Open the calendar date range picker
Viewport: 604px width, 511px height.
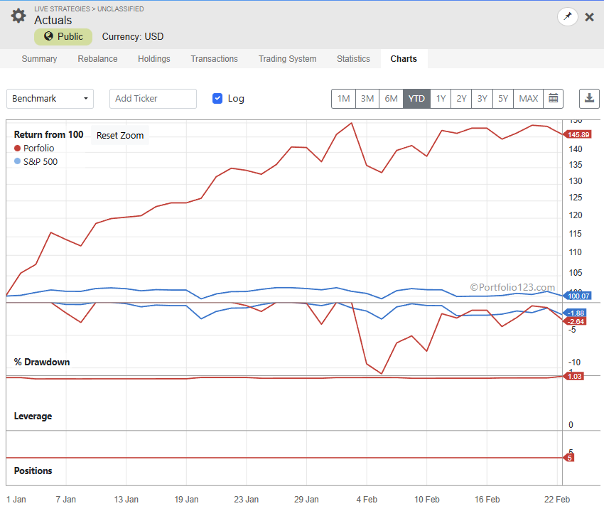click(x=553, y=99)
